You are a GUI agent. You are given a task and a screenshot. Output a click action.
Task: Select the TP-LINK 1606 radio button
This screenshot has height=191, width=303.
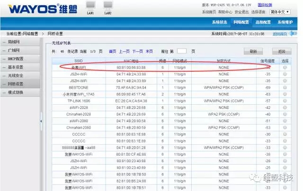click(285, 101)
